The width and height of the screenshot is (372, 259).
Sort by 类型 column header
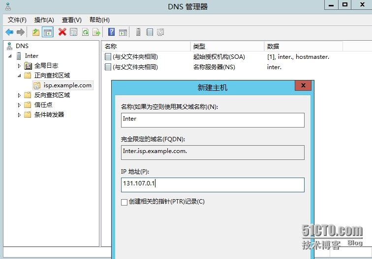(227, 47)
